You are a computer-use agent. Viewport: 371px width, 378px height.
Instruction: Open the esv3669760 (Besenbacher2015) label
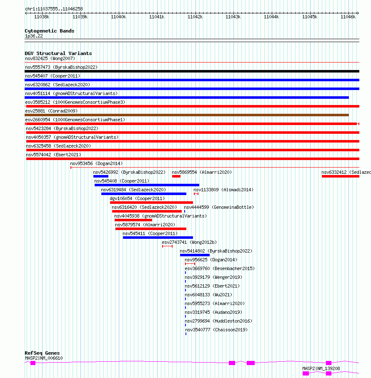click(x=220, y=268)
